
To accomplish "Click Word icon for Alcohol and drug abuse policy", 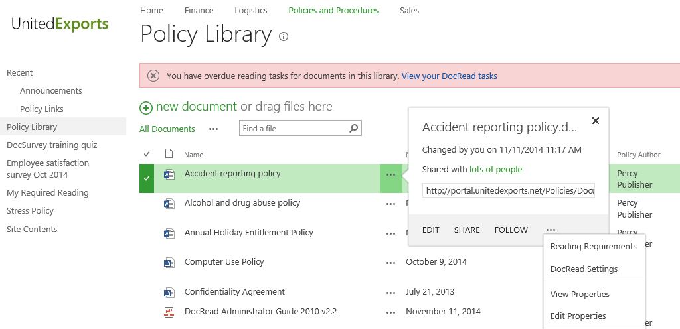I will [169, 204].
